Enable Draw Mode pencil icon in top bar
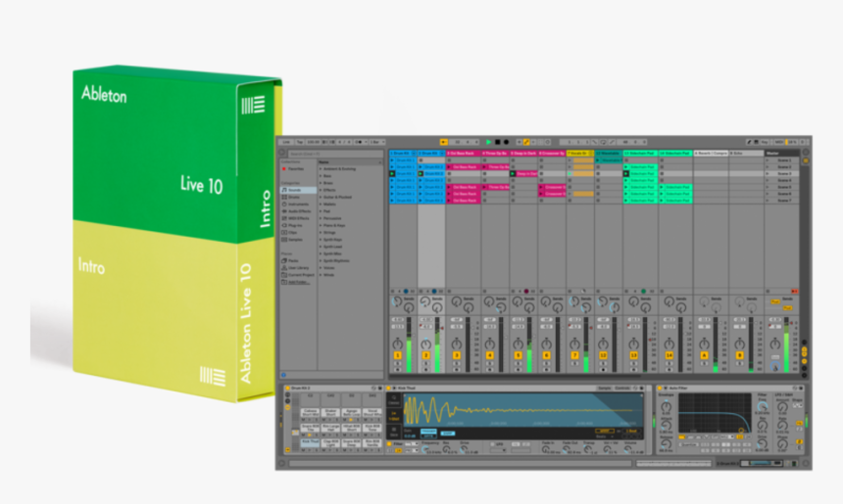Image resolution: width=843 pixels, height=504 pixels. tap(749, 142)
